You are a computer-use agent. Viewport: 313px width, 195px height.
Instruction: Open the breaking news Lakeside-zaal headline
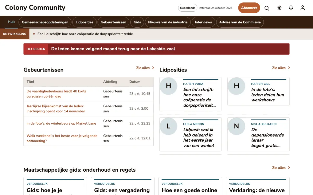pos(113,49)
